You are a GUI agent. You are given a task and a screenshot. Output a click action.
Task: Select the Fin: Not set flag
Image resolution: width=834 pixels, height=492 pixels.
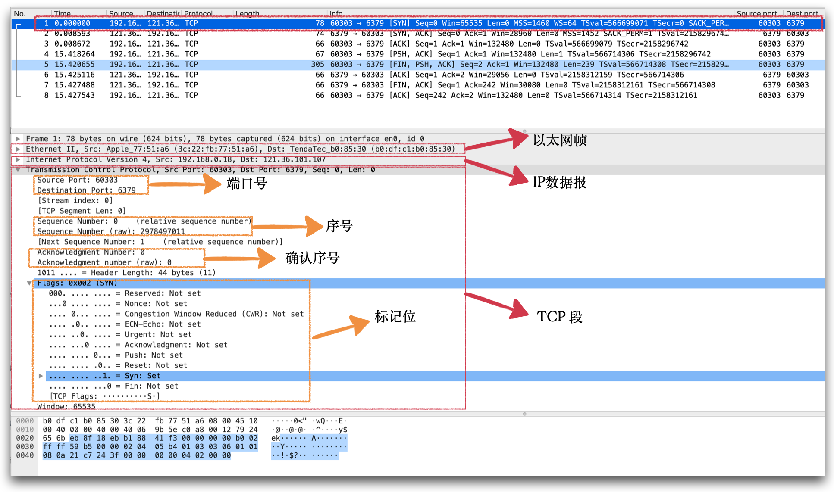[113, 387]
